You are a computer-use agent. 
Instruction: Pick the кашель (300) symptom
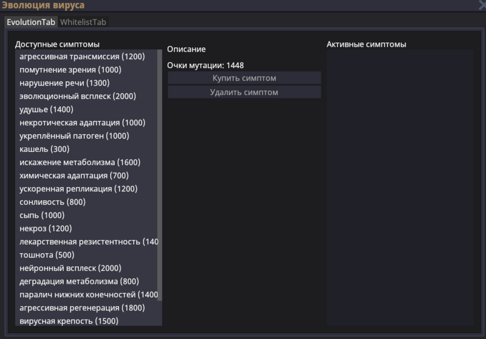pyautogui.click(x=44, y=149)
